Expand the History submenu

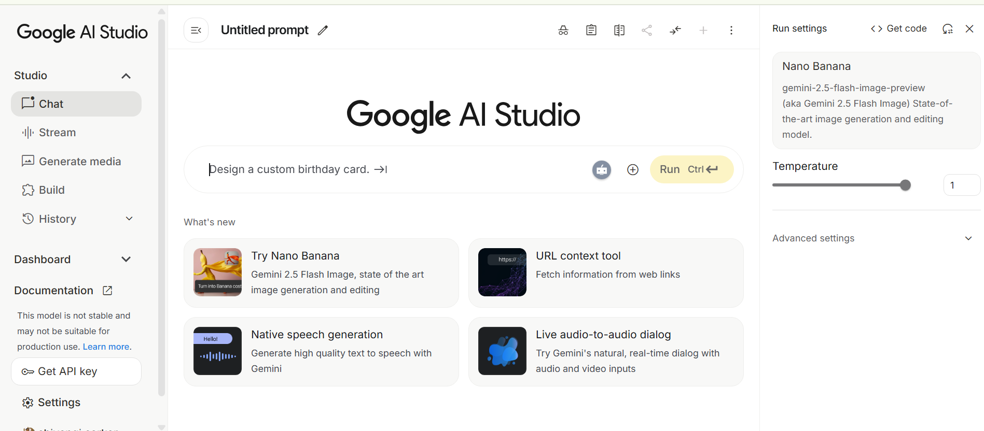point(129,219)
